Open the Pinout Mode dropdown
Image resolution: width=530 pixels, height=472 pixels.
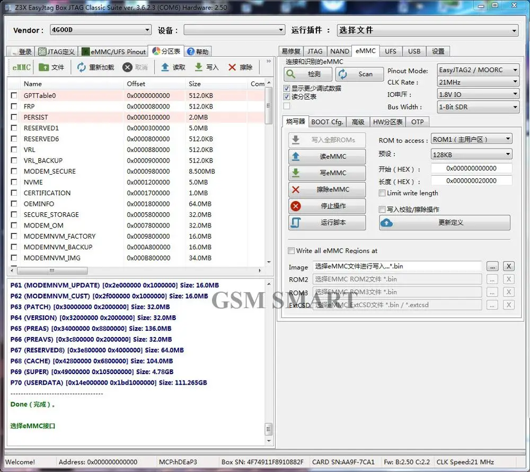click(478, 70)
